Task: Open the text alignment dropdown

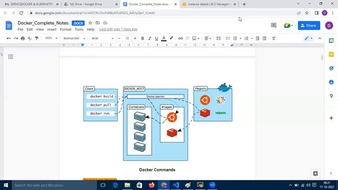Action: 208,39
